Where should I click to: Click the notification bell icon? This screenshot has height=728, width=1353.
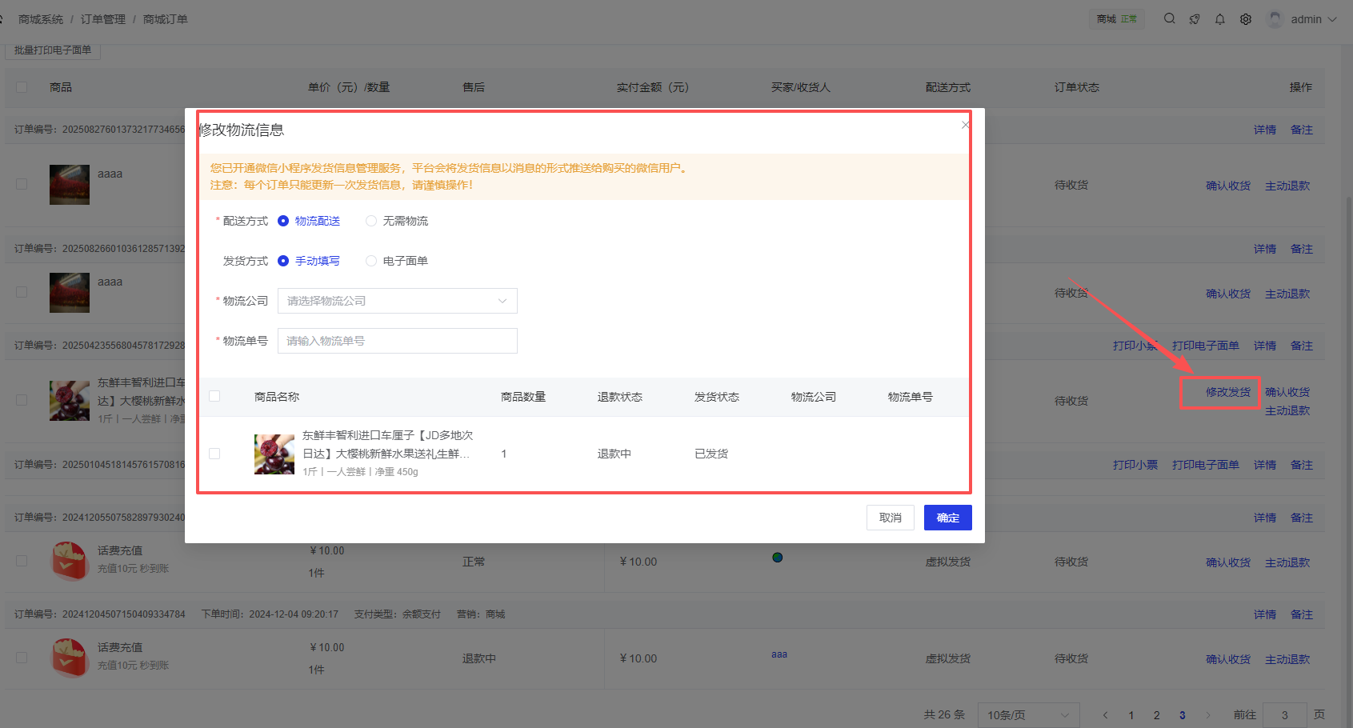[x=1220, y=18]
